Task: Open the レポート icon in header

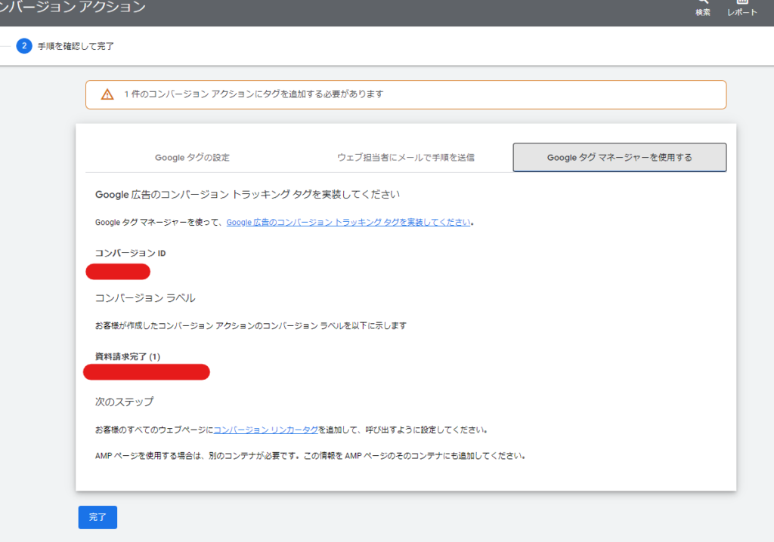Action: click(741, 4)
